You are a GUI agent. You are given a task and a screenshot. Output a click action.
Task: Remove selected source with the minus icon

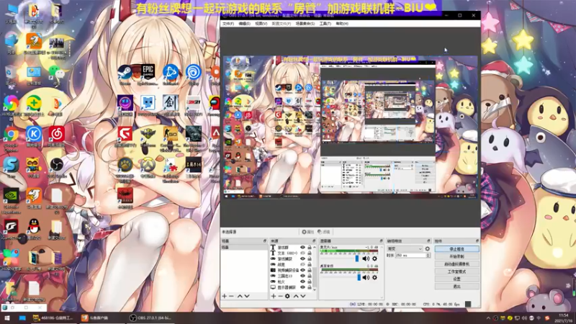[280, 296]
